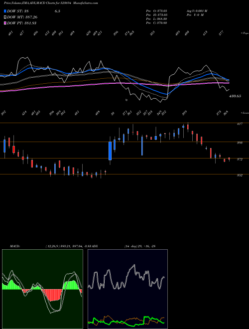Click the 430.65 price label on EMA chart
Screen dimensions: 249x329
click(x=236, y=96)
